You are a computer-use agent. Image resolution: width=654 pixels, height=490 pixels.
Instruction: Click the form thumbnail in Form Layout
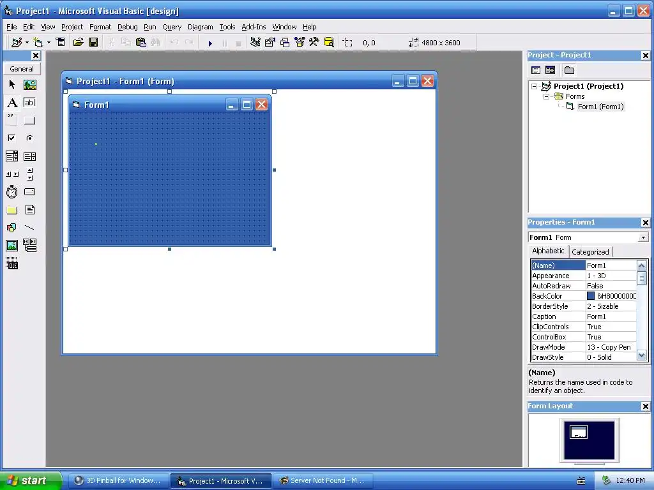(579, 432)
